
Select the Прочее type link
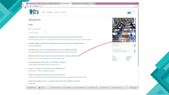[128, 60]
